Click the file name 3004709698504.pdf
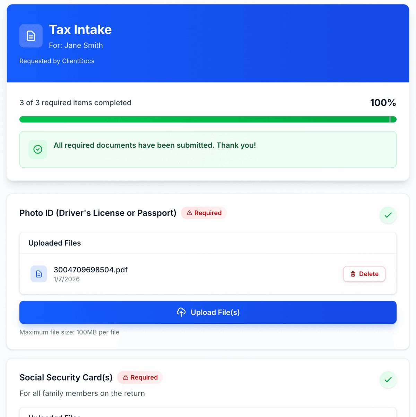The image size is (416, 417). (90, 270)
